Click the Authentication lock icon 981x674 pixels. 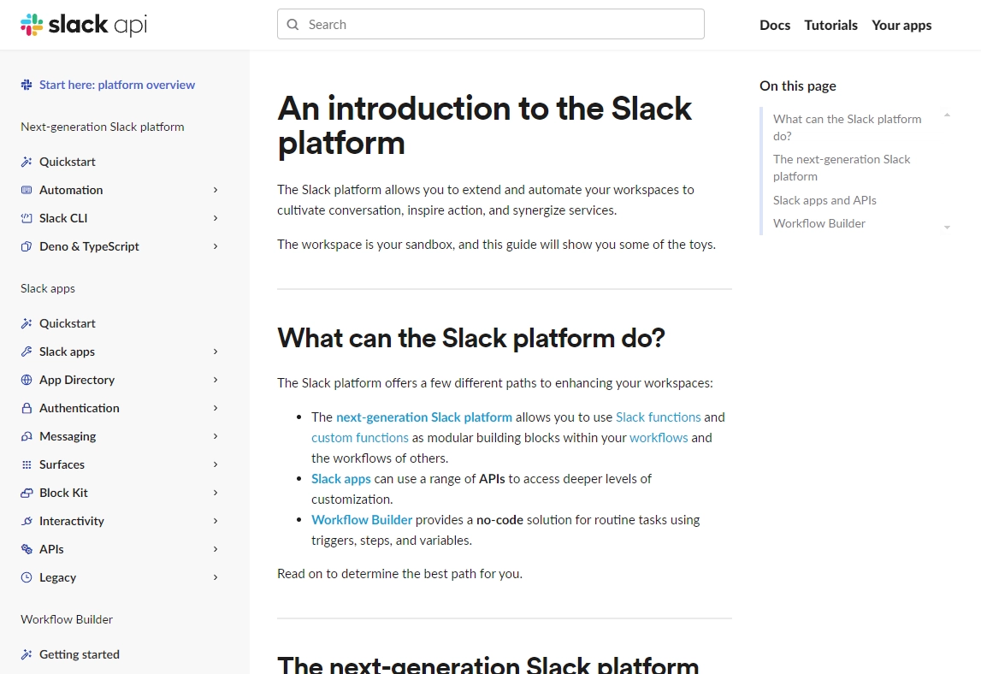[x=27, y=407]
